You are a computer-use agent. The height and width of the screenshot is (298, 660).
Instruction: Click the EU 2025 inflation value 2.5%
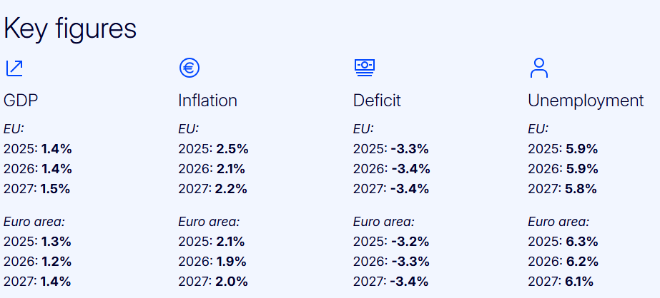tap(232, 149)
